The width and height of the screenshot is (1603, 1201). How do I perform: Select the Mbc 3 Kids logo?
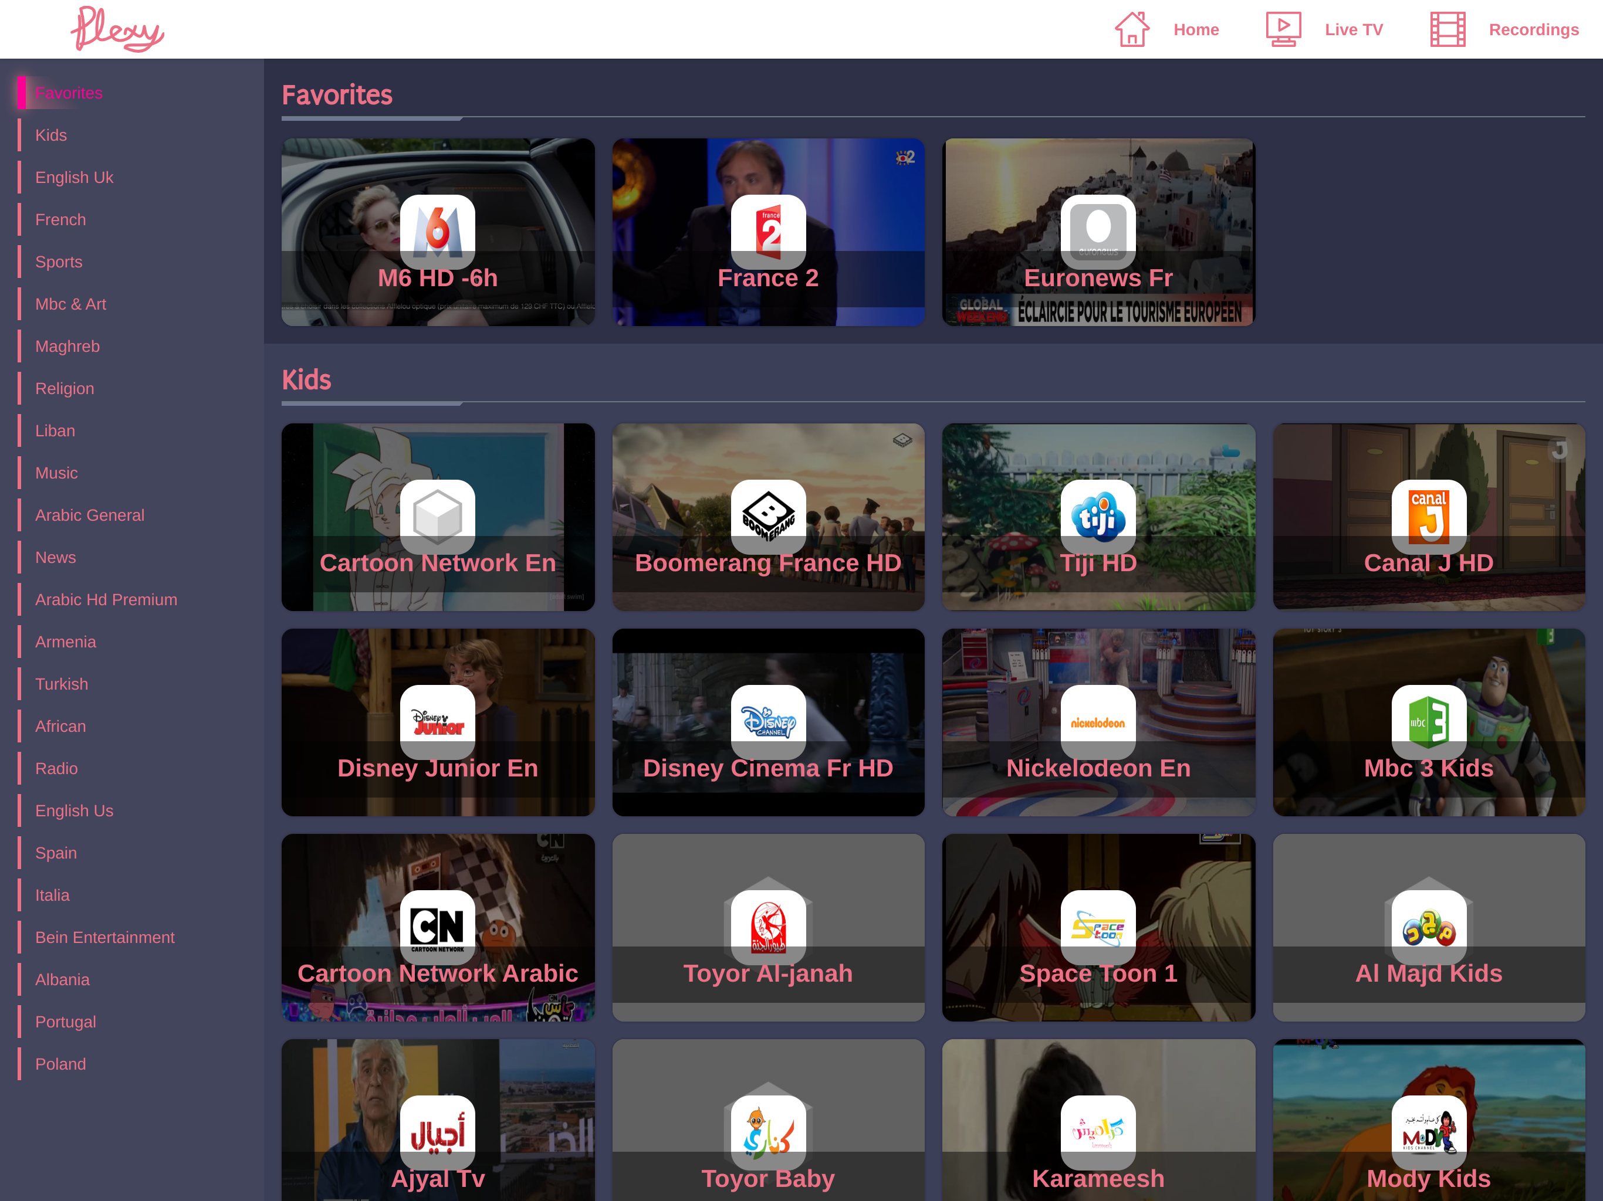[1428, 721]
